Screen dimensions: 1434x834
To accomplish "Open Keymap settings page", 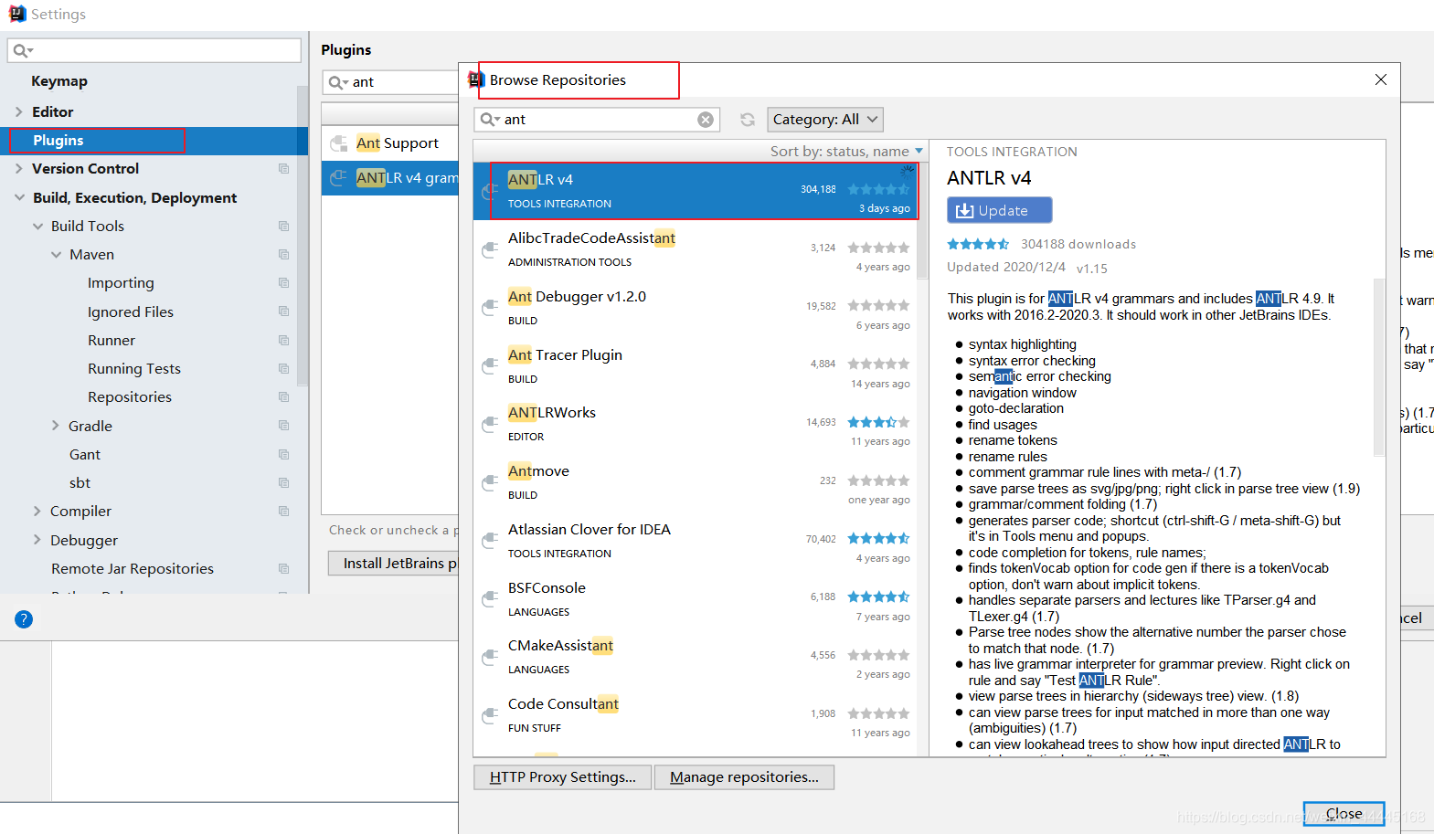I will click(59, 81).
